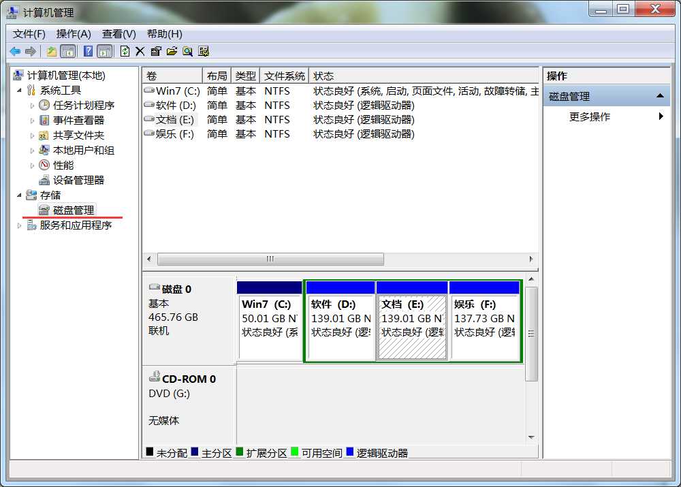Open the 操作(A) menu
Screen dimensions: 681x487
(74, 34)
